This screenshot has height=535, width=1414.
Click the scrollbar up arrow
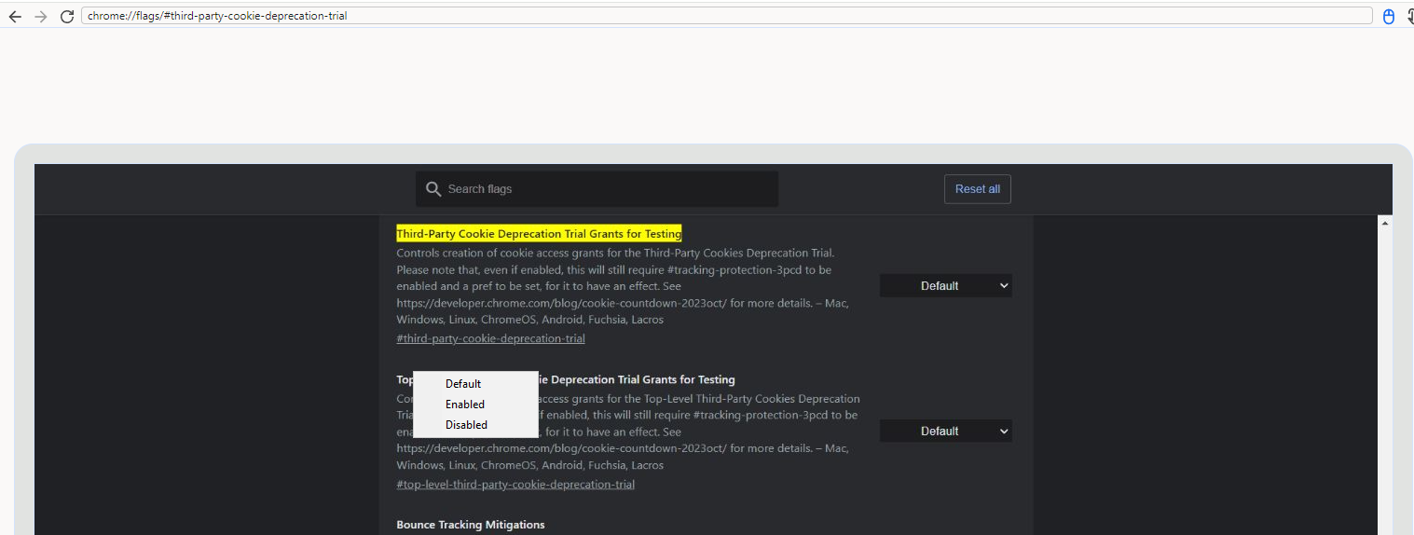coord(1384,223)
